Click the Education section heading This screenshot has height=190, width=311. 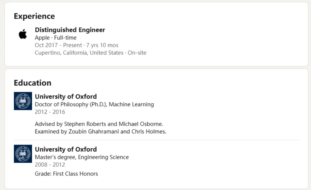[x=32, y=83]
